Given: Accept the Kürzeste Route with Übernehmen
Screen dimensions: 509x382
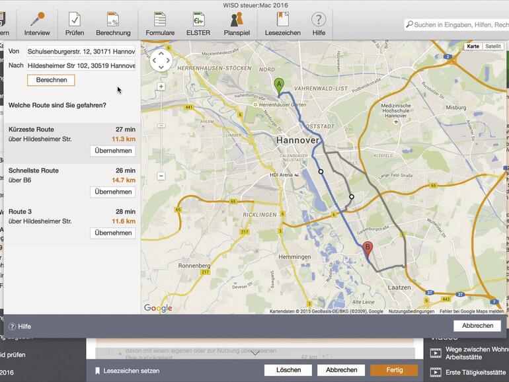Looking at the screenshot, I should (113, 151).
